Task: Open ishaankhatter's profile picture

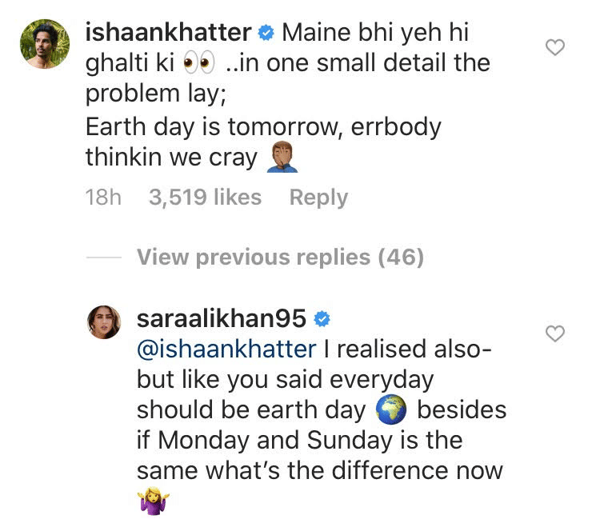Action: [x=45, y=44]
